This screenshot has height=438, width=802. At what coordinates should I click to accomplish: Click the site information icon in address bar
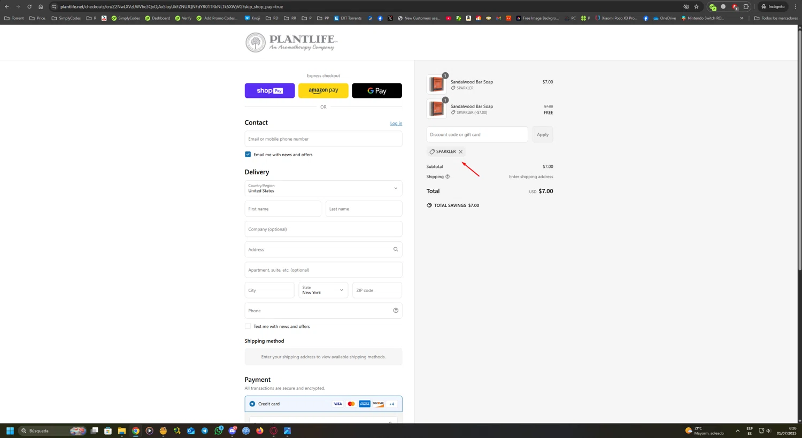click(54, 6)
